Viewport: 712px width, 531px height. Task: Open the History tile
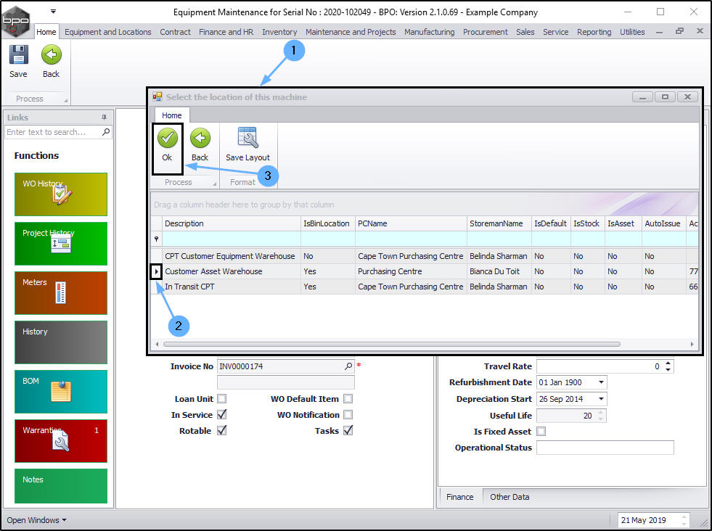pyautogui.click(x=61, y=342)
